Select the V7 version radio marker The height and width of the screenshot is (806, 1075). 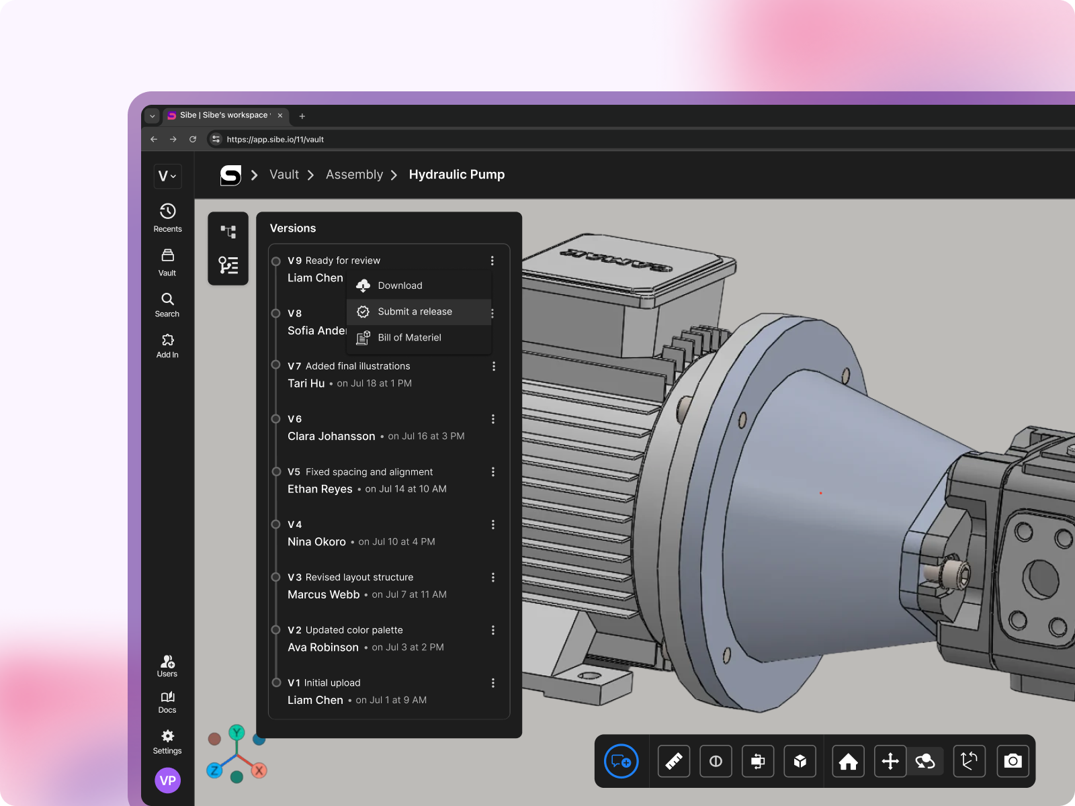coord(276,365)
